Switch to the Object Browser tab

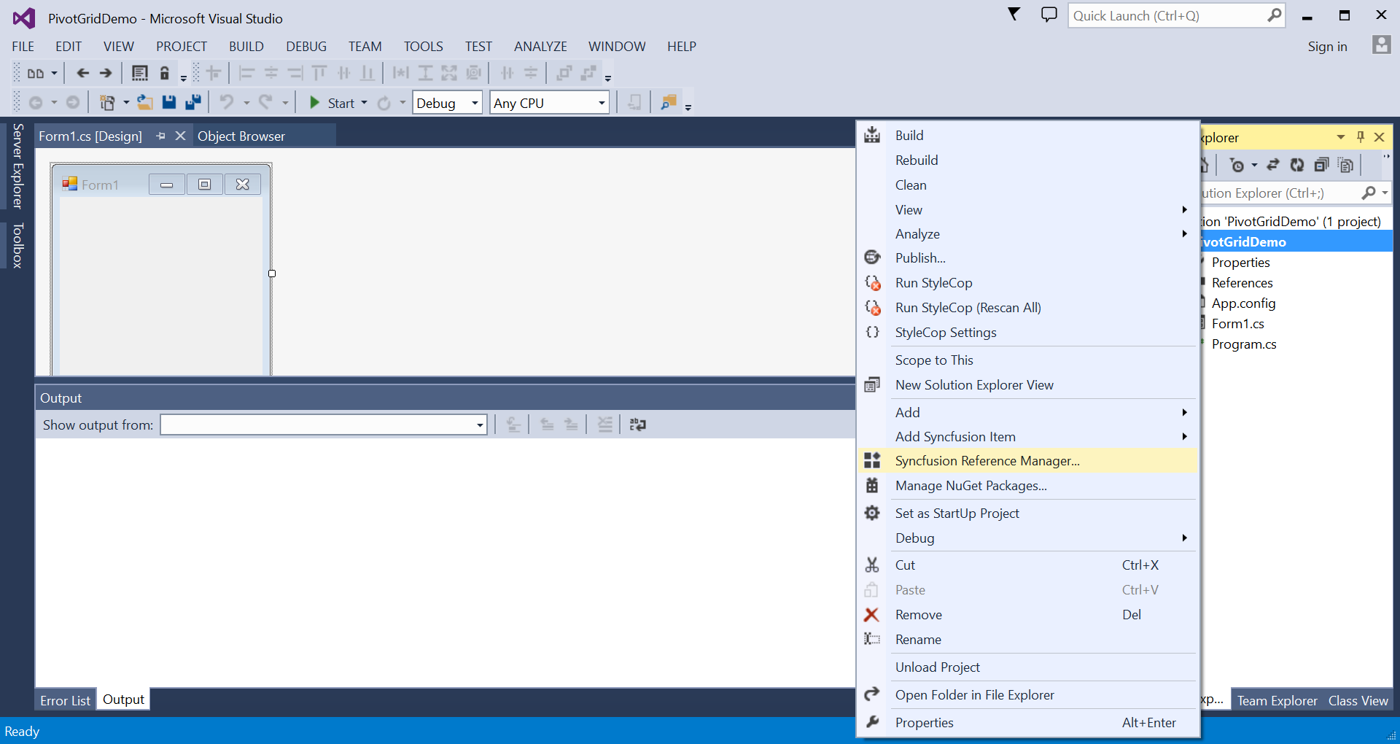(x=241, y=136)
